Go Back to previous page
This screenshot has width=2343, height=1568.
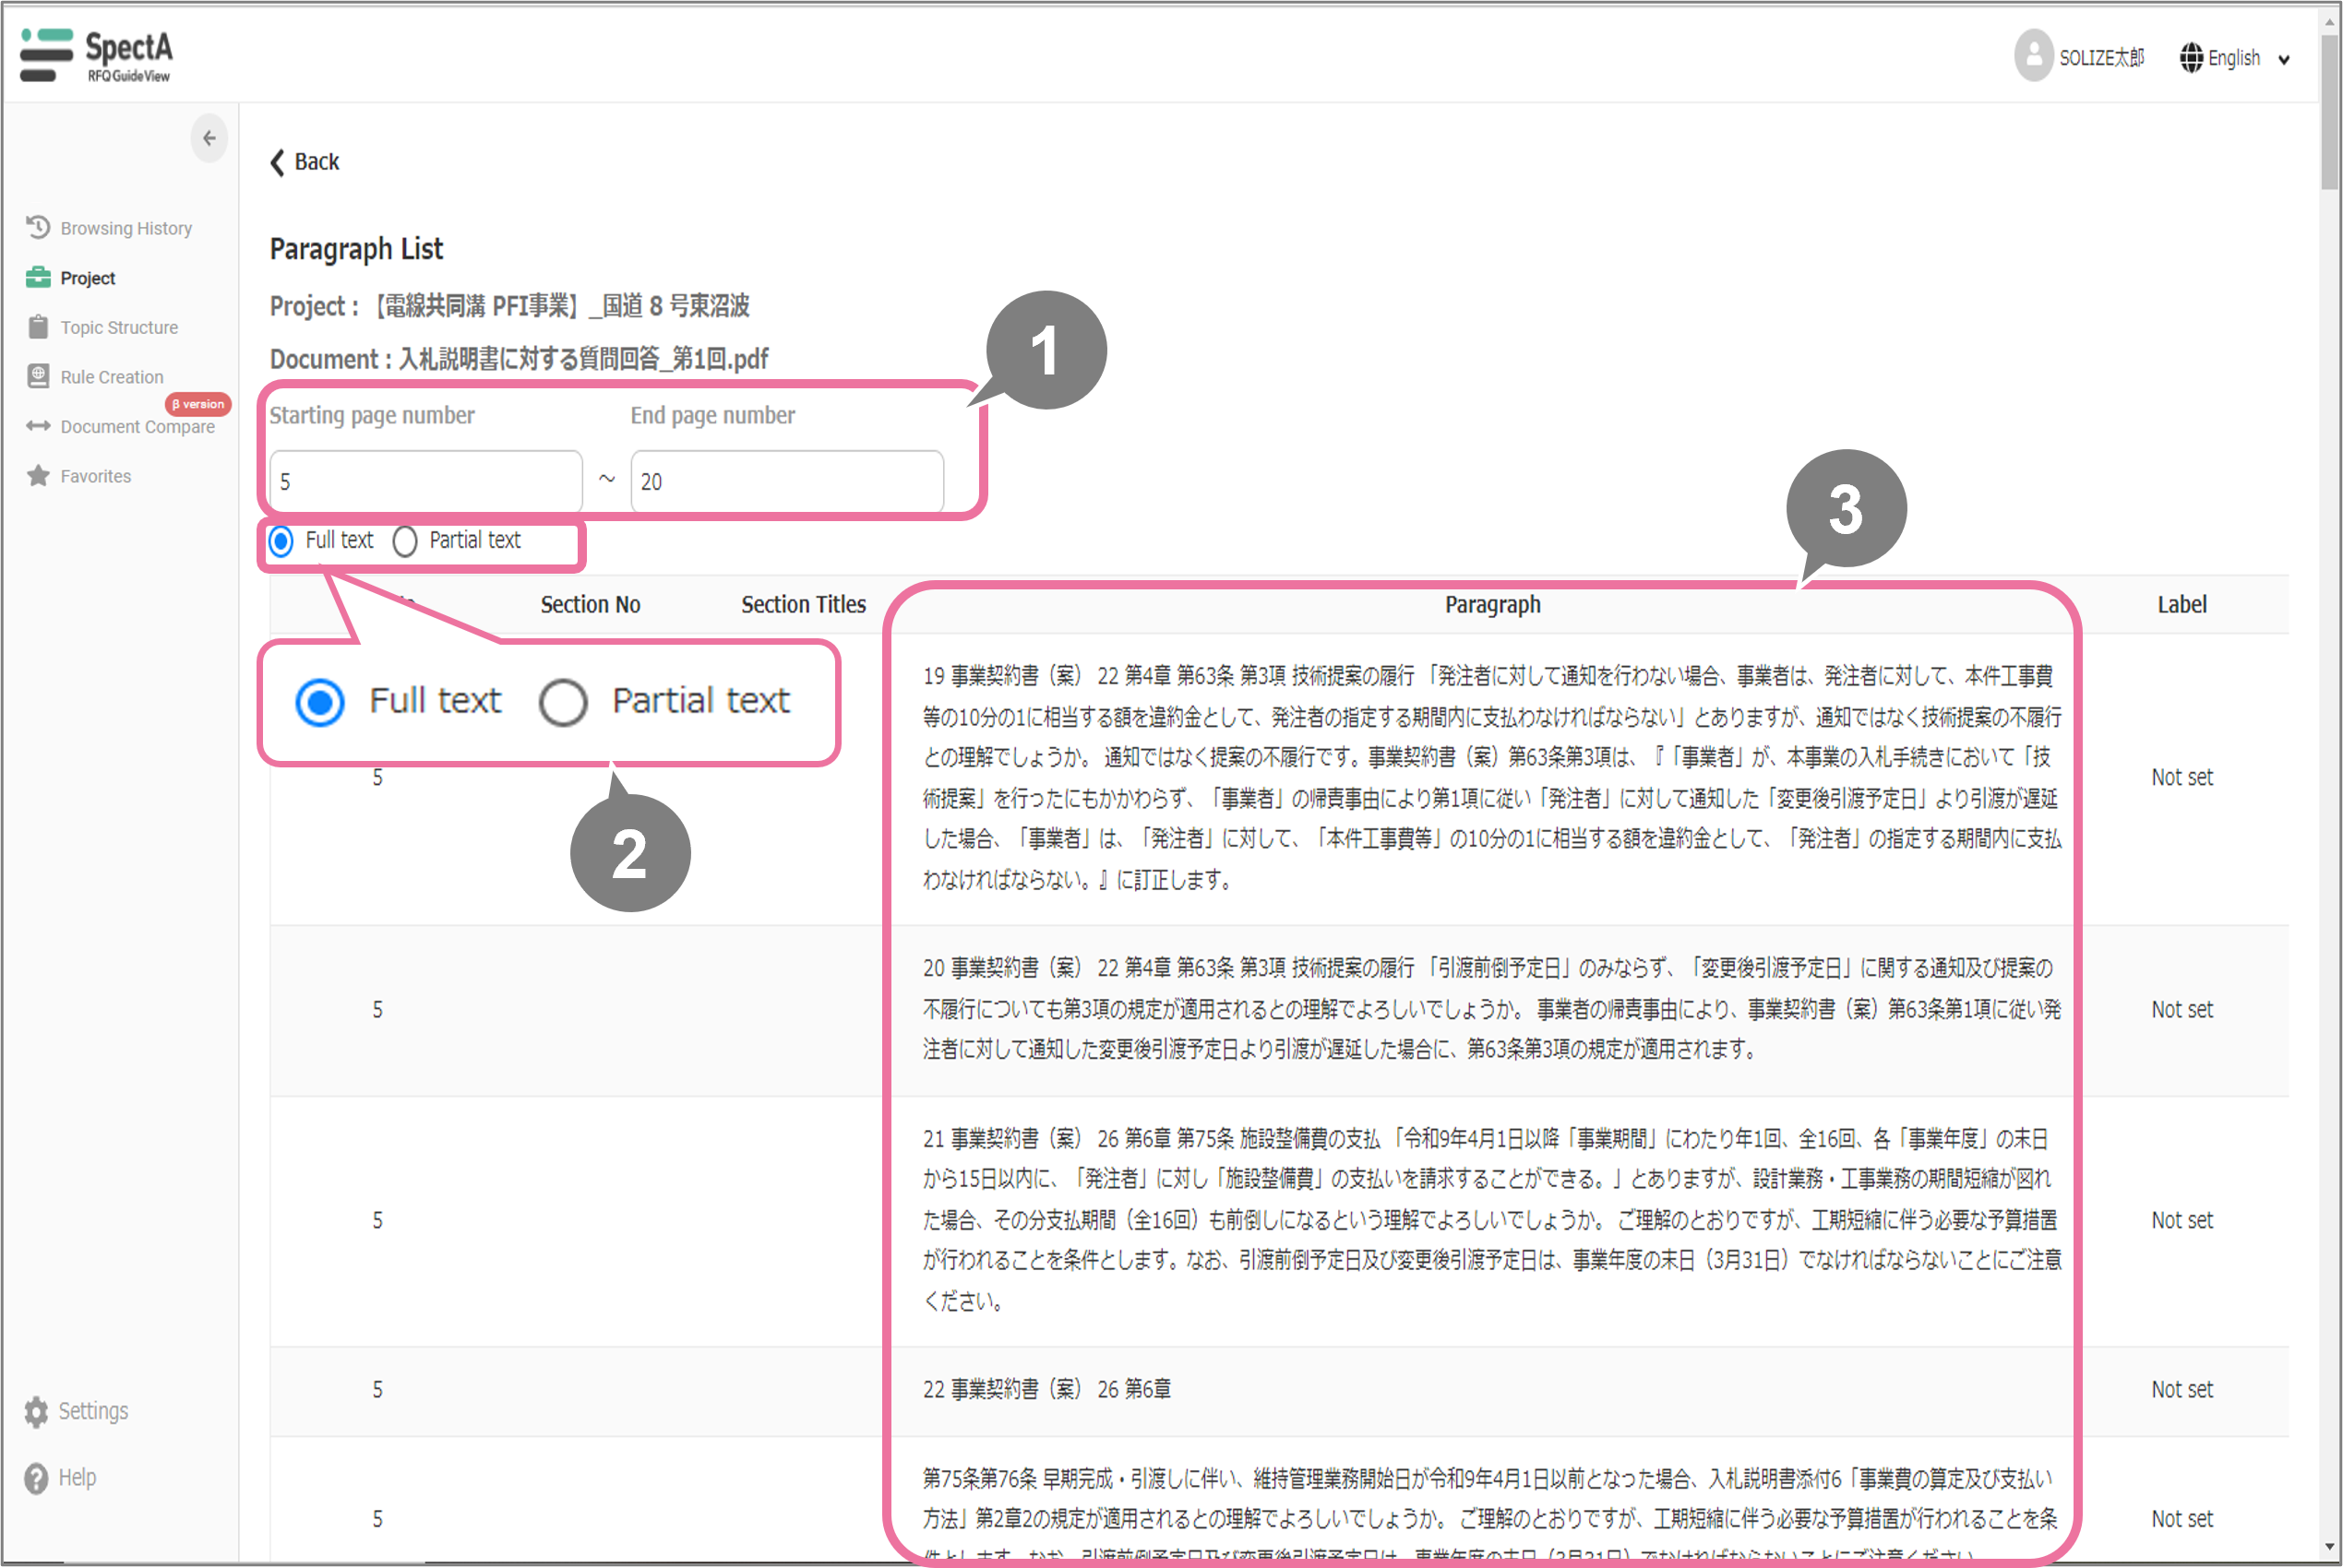click(305, 162)
